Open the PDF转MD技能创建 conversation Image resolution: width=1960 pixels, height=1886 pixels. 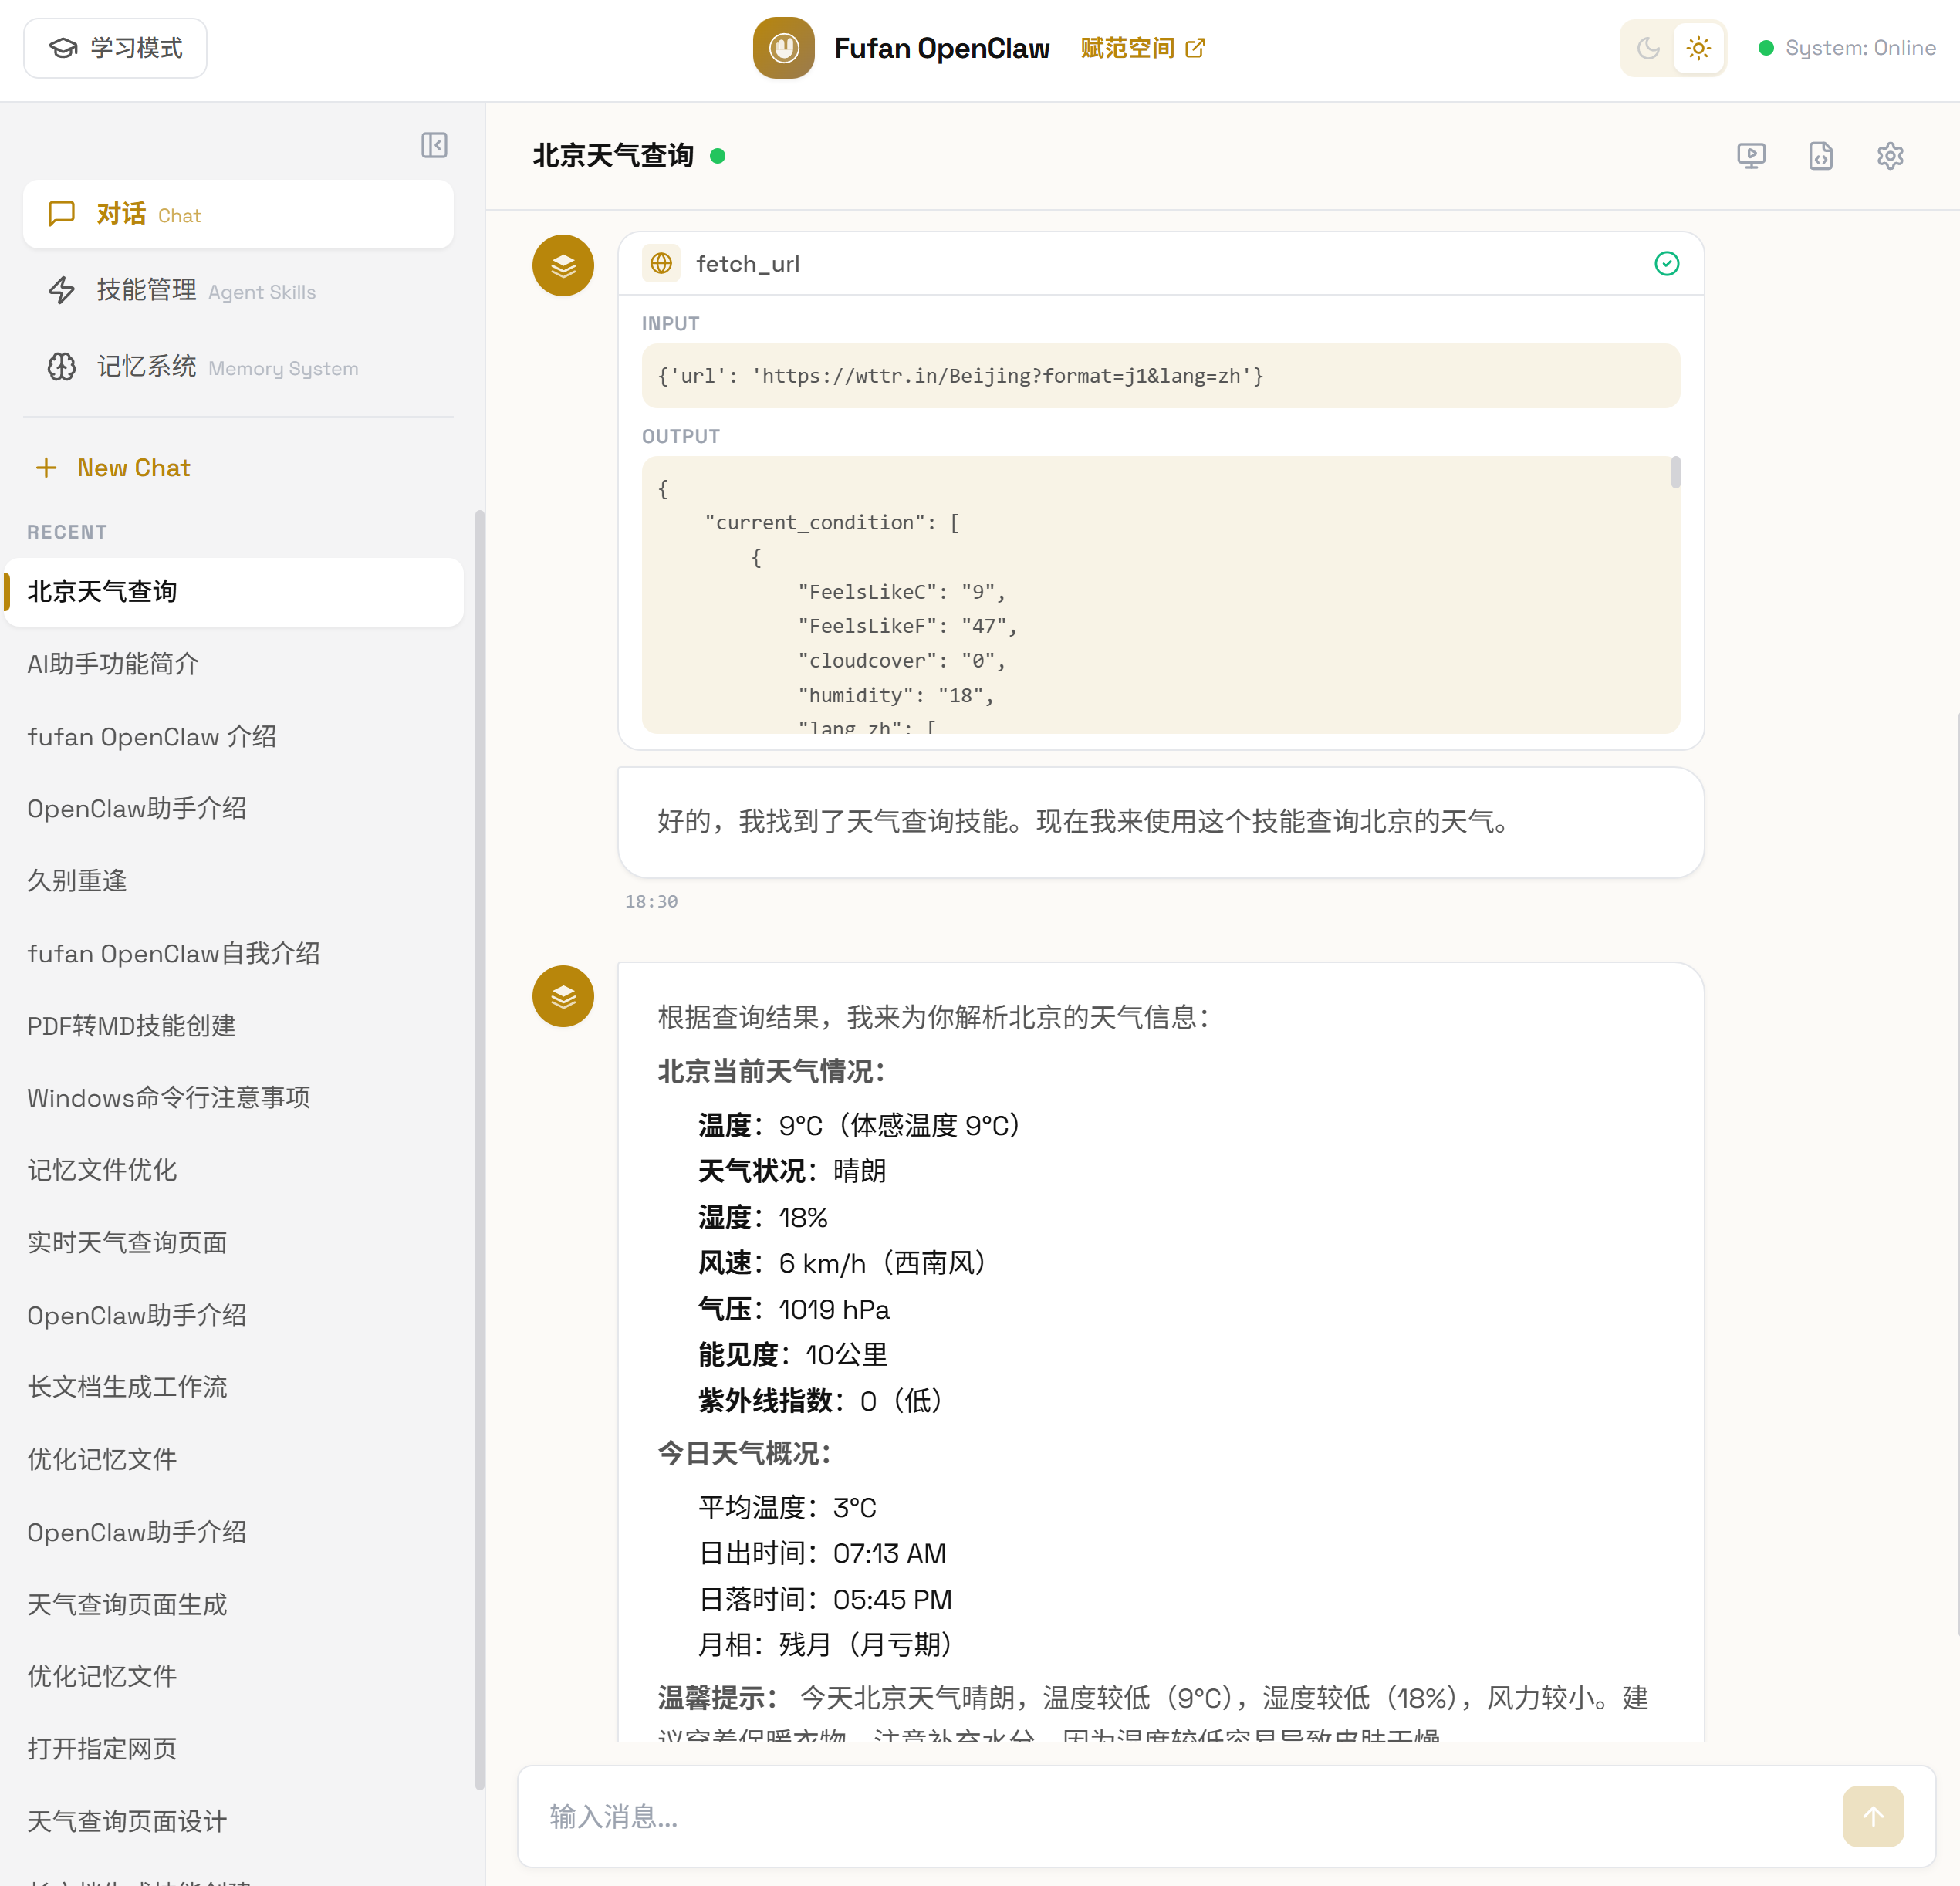click(x=234, y=1026)
